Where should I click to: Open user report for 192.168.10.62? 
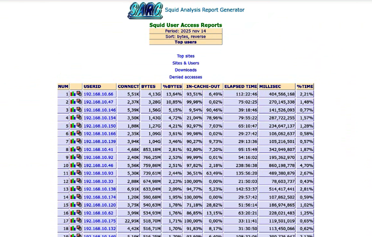click(x=98, y=213)
